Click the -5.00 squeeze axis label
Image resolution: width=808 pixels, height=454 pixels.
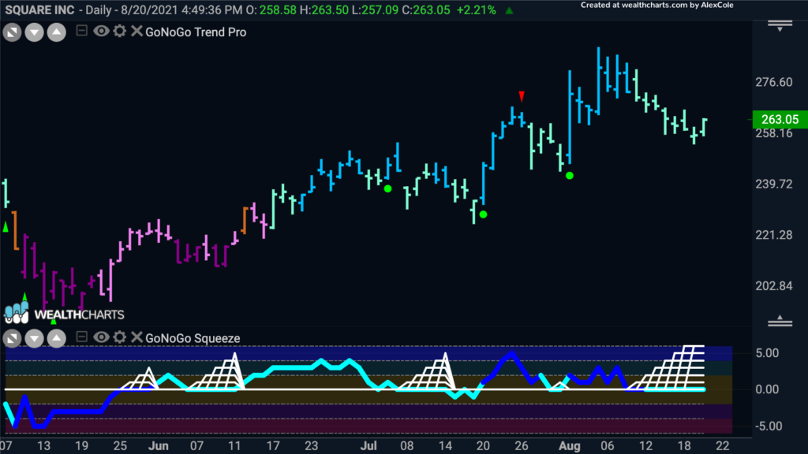[767, 426]
